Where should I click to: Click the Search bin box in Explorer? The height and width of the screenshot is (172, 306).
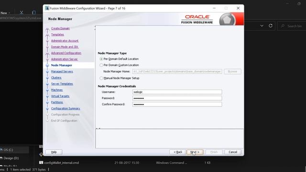[x=292, y=26]
